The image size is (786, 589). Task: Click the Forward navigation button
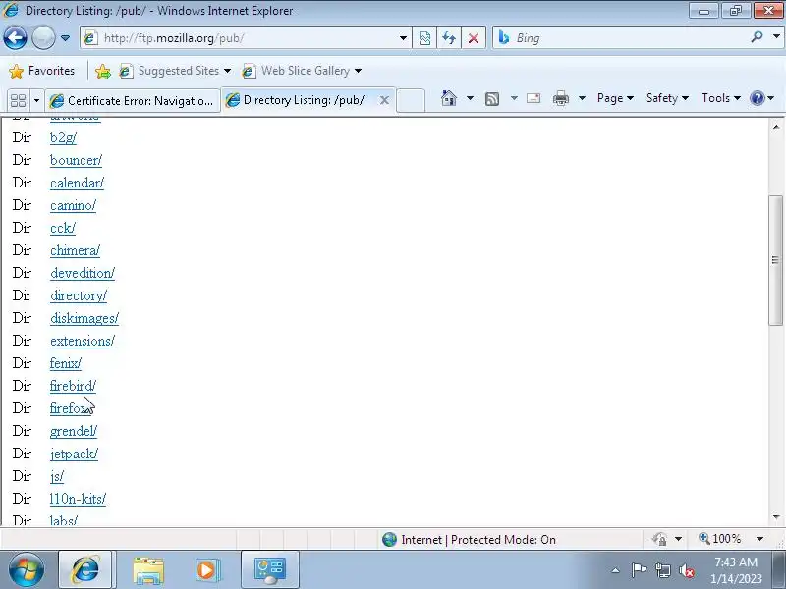[43, 37]
